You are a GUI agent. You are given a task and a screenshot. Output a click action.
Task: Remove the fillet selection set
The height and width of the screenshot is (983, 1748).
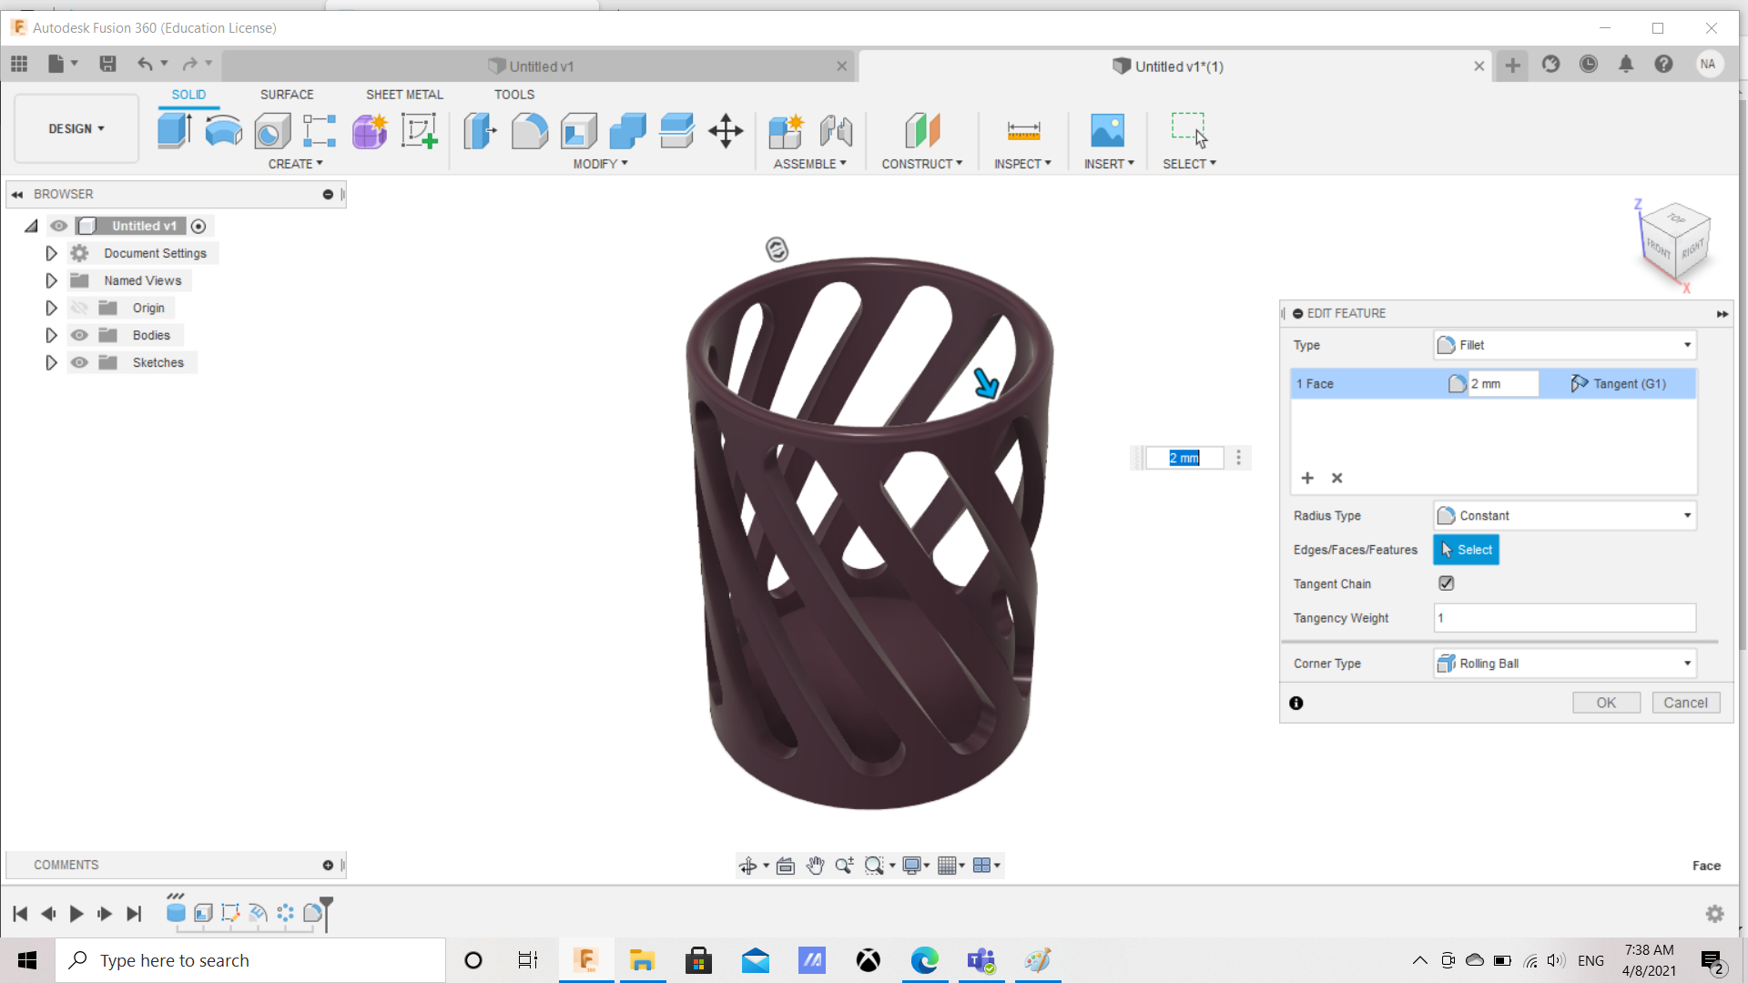(x=1336, y=478)
